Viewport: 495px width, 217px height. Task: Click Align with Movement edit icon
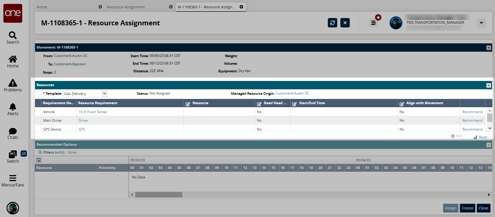point(402,104)
